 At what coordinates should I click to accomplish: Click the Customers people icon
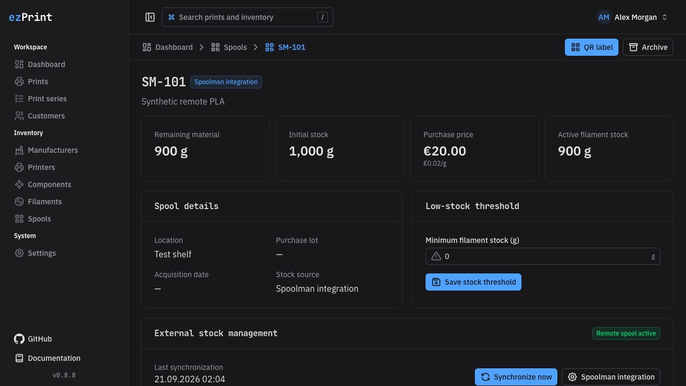pyautogui.click(x=19, y=116)
